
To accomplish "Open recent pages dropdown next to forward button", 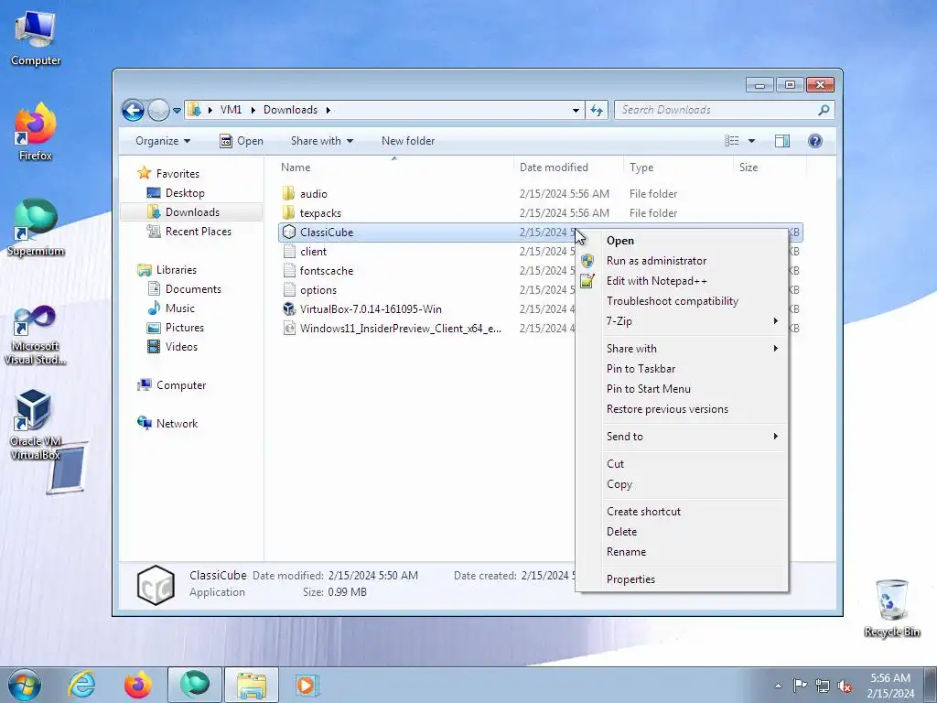I will pyautogui.click(x=177, y=111).
